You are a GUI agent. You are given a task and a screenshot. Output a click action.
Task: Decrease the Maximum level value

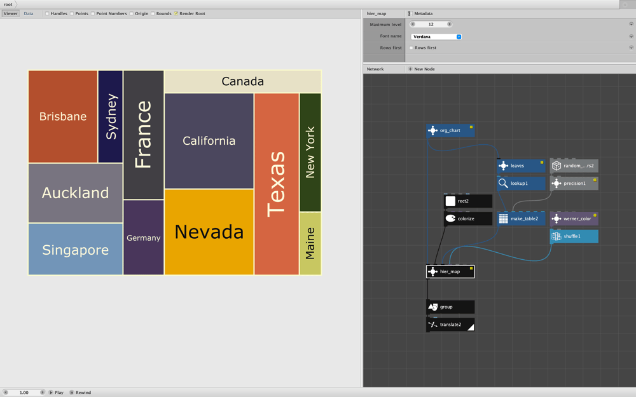point(413,24)
